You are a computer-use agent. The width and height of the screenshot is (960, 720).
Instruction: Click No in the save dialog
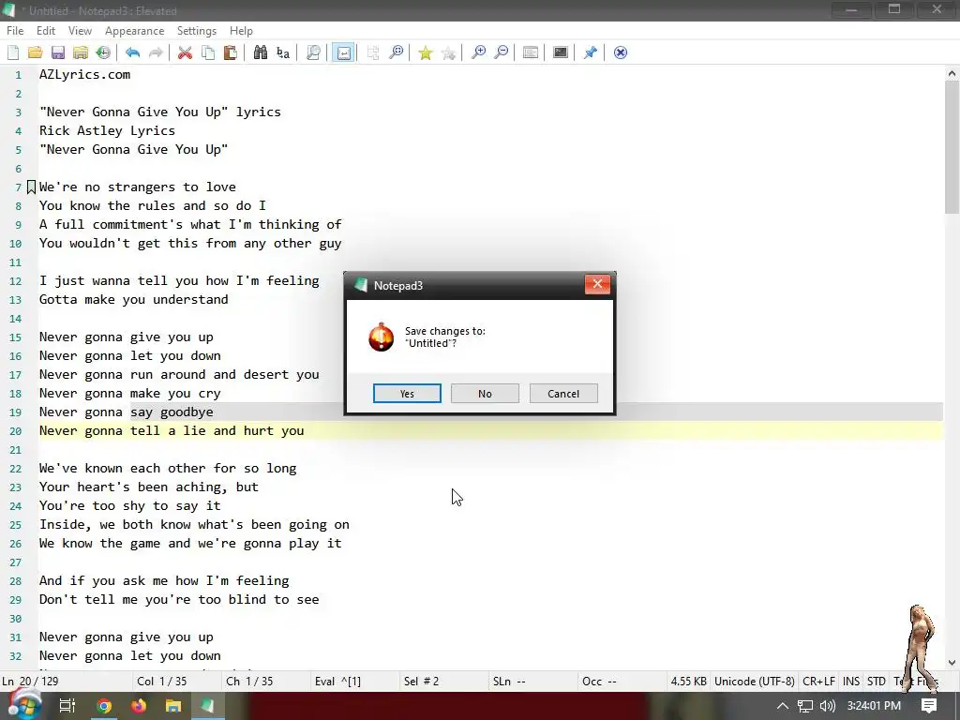(485, 394)
